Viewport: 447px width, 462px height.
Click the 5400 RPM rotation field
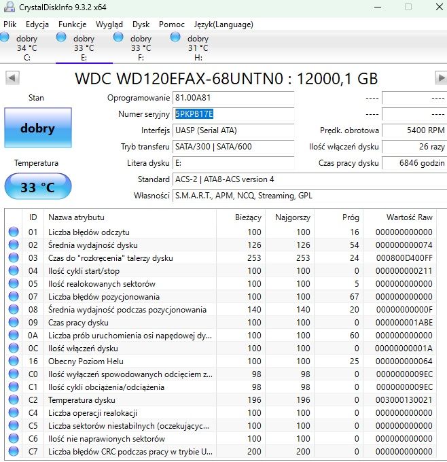click(414, 130)
